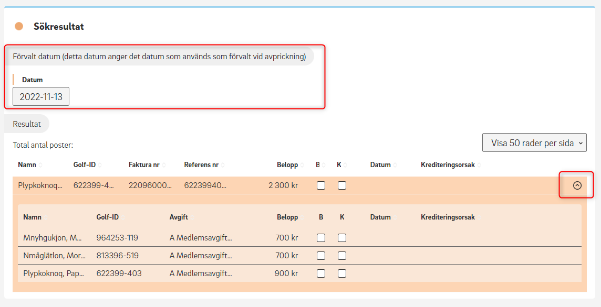Viewport: 601px width, 307px height.
Task: Tick K checkbox for Nmåglätlon row
Action: coord(342,256)
